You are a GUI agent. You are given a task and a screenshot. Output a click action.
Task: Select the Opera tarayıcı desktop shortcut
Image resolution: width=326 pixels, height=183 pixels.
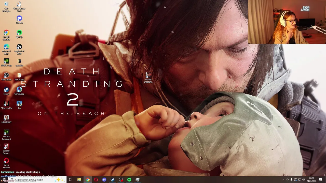click(6, 163)
